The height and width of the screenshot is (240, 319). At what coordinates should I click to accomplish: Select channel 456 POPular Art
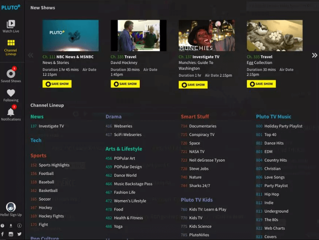pos(120,158)
